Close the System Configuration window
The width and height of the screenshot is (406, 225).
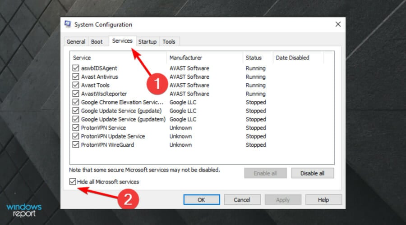pos(338,24)
